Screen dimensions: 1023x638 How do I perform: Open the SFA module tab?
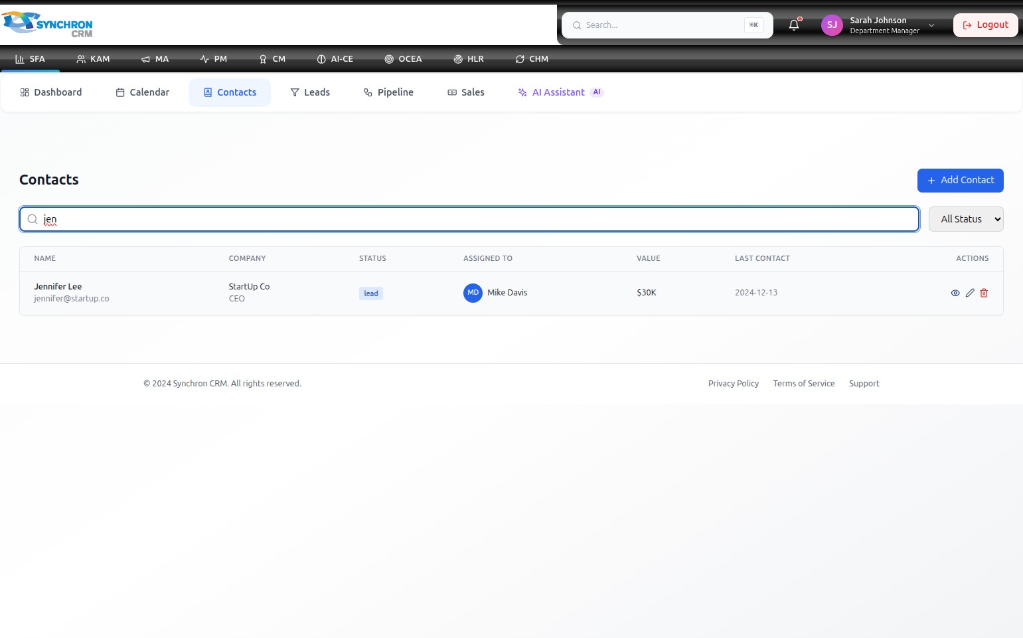pyautogui.click(x=30, y=59)
